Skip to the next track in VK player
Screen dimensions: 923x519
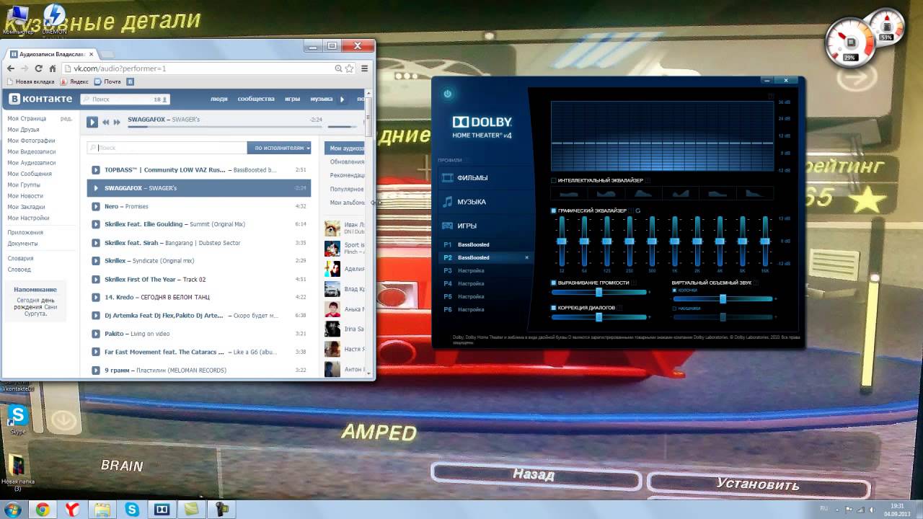click(117, 122)
